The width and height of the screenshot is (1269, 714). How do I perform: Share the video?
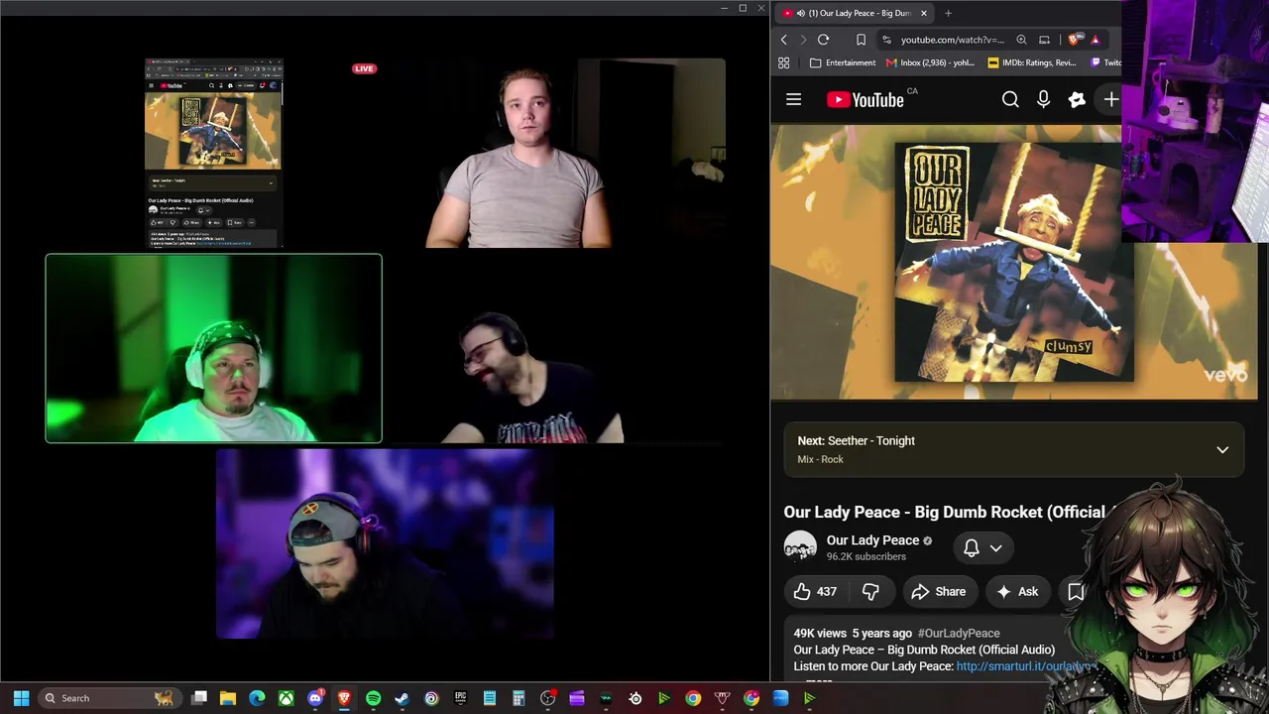click(x=938, y=592)
